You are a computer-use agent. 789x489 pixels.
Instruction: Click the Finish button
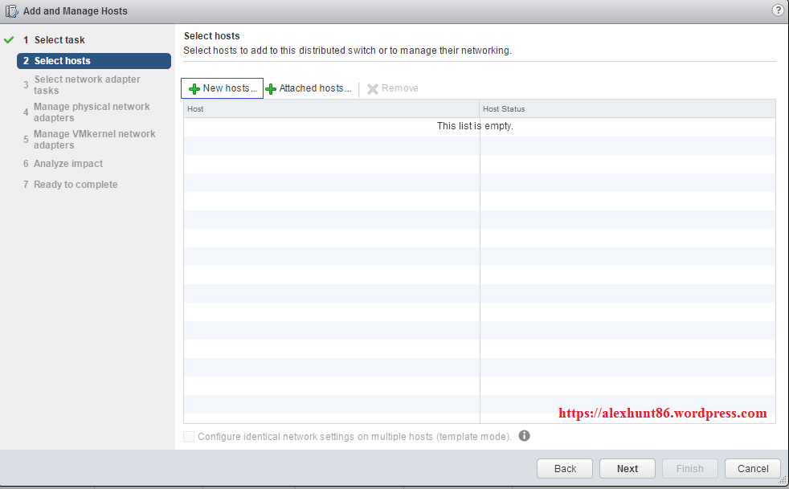(690, 468)
